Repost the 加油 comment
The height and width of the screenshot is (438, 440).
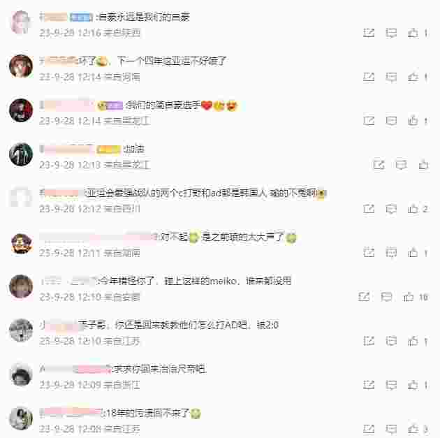coord(379,165)
